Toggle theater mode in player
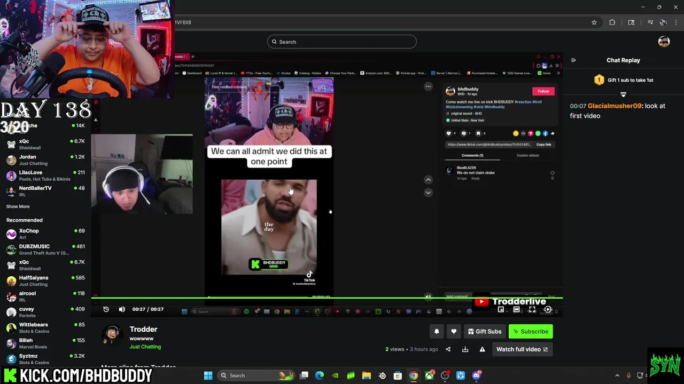The image size is (684, 384). pyautogui.click(x=516, y=310)
